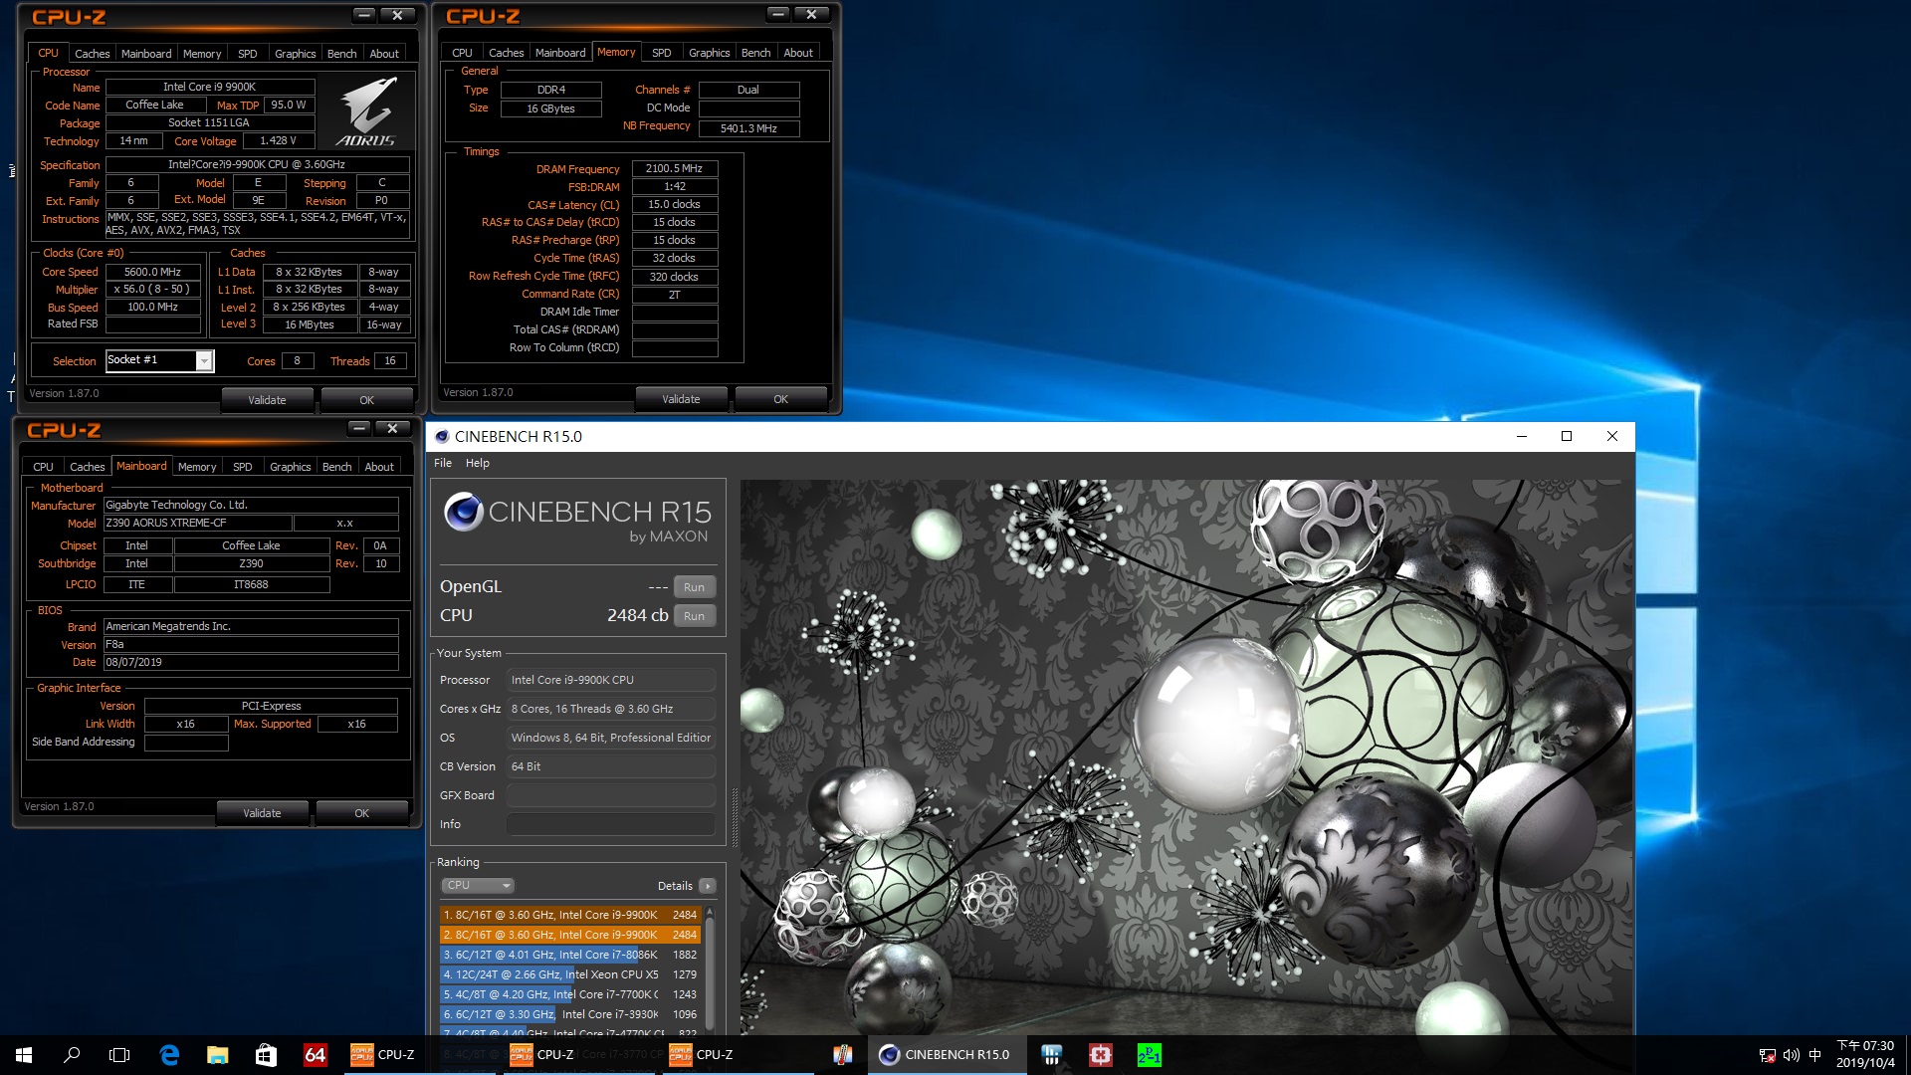Open CPU tab in CPU-Z Mainboard window
Screen dimensions: 1911x1075
click(x=43, y=467)
